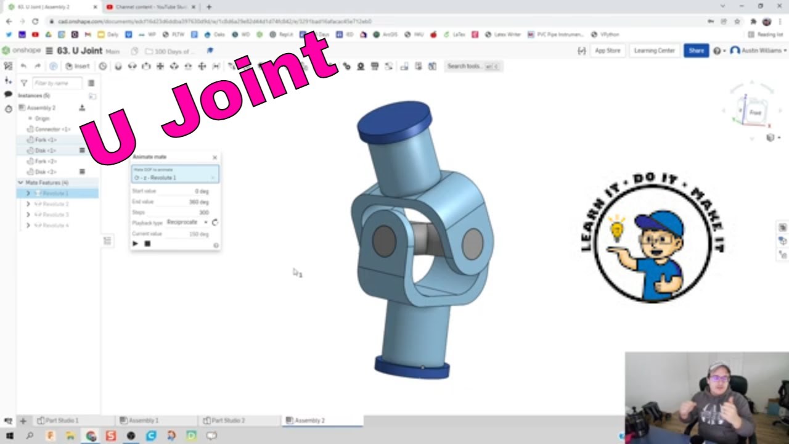Click the stack icon beside Disk <2>

click(x=82, y=171)
